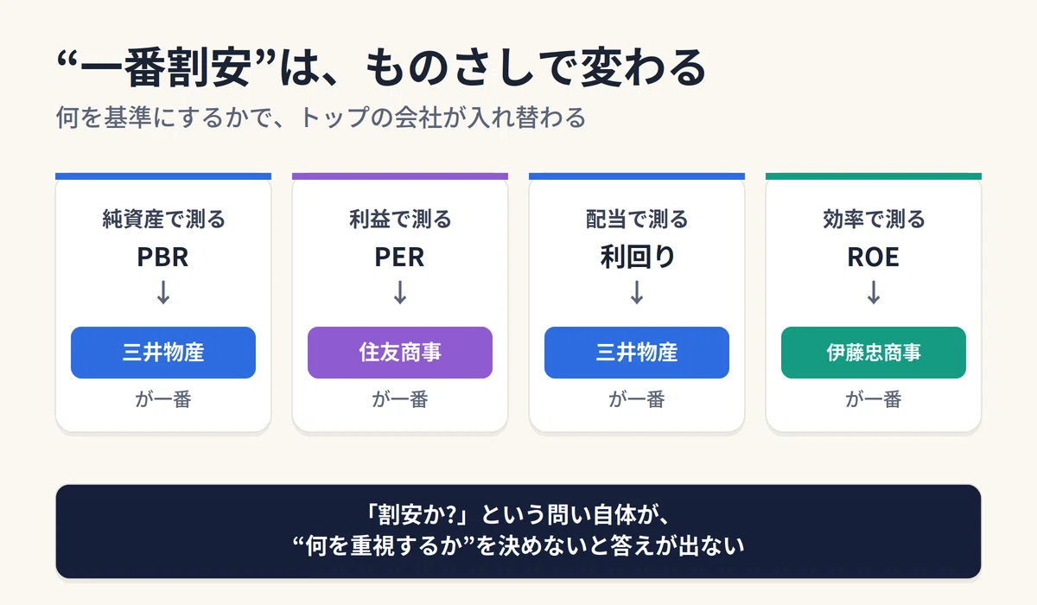Click the 利益で測る label
The height and width of the screenshot is (605, 1037).
click(x=400, y=220)
